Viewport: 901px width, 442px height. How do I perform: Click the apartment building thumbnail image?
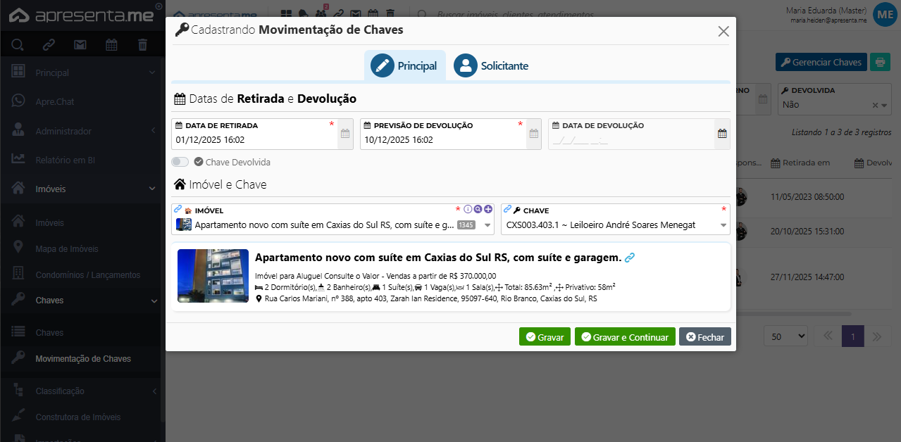(x=213, y=276)
